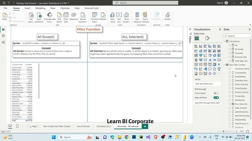Click the zoom slider handle
Viewport: 252px width, 141px height.
(x=224, y=131)
